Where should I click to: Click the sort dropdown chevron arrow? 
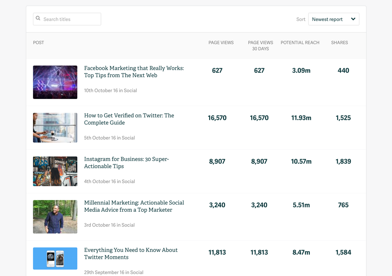[353, 19]
